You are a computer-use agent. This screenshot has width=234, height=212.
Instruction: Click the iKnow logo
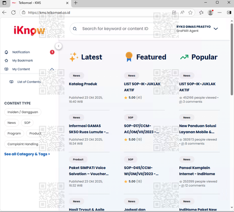pos(29,30)
